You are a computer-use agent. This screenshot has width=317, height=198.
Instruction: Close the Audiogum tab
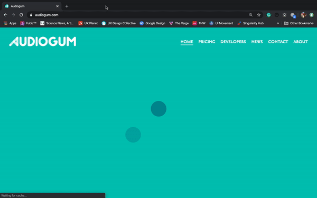[x=58, y=6]
